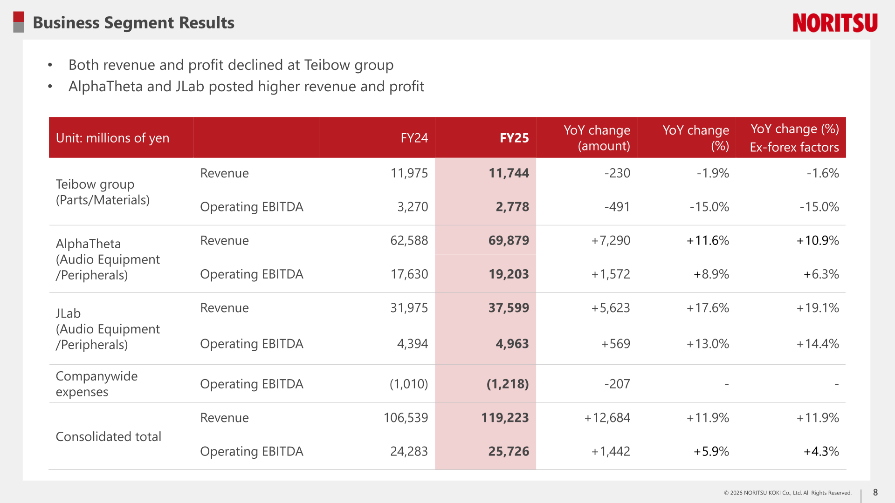Click the Ex-forex factors column header

(x=794, y=138)
